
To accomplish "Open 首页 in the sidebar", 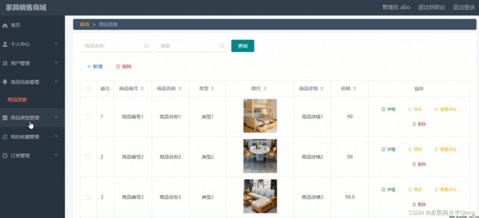I will coord(32,25).
